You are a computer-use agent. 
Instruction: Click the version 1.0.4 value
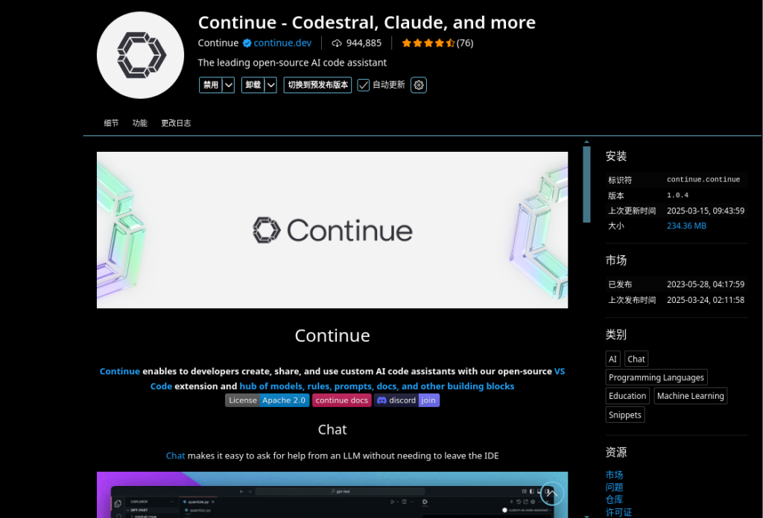coord(677,195)
